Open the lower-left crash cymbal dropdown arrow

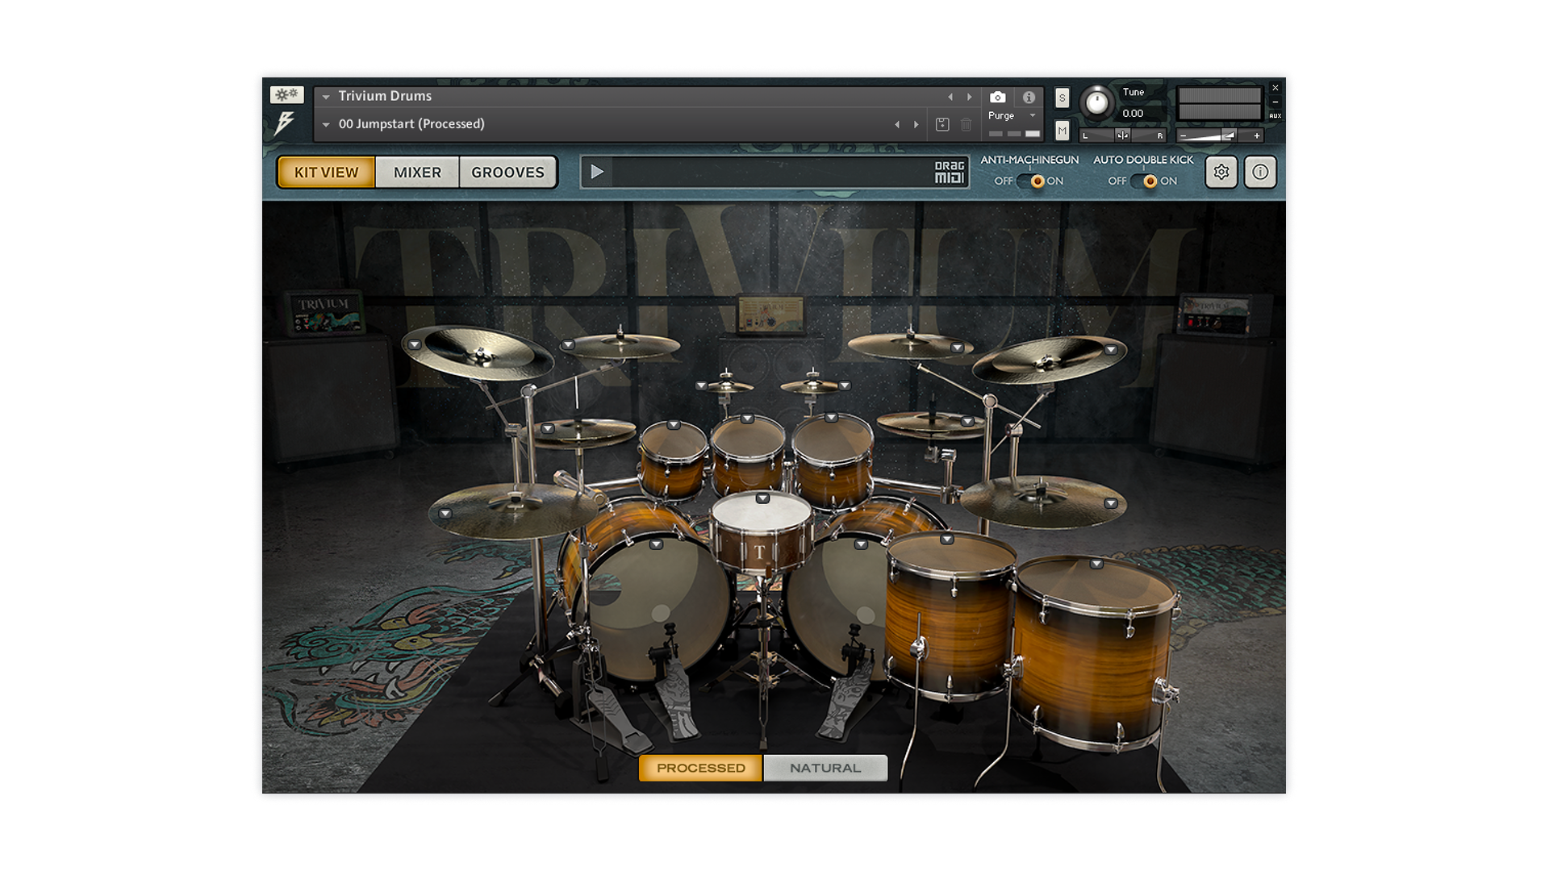pyautogui.click(x=445, y=513)
